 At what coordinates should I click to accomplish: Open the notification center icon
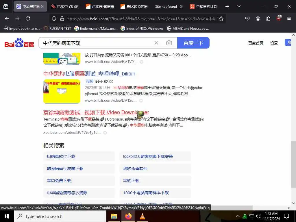286,216
